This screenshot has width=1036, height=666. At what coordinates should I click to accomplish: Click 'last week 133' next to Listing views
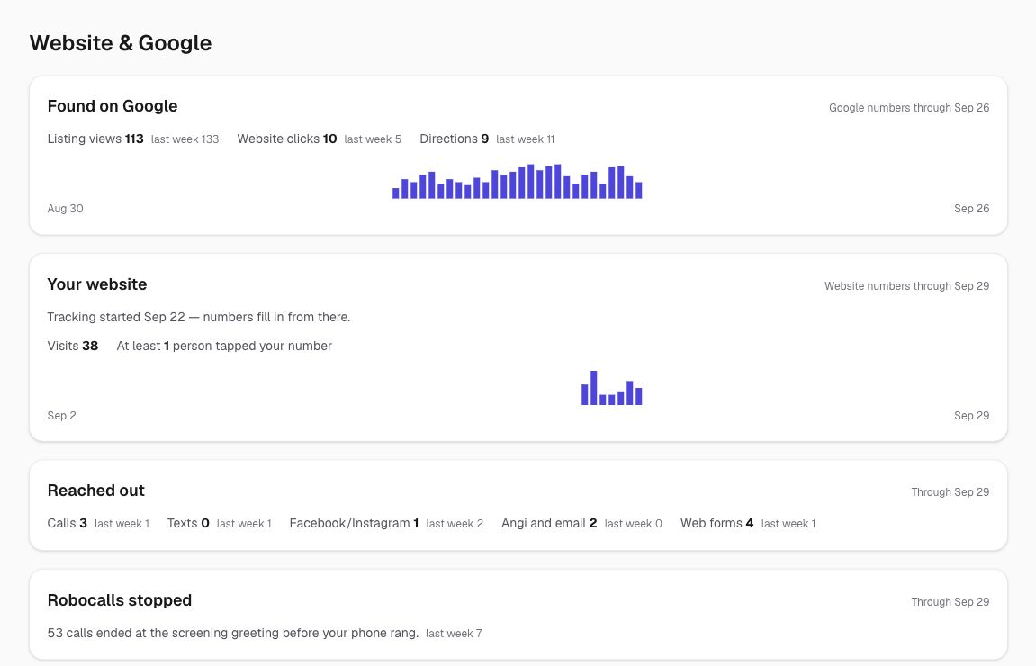[x=185, y=139]
